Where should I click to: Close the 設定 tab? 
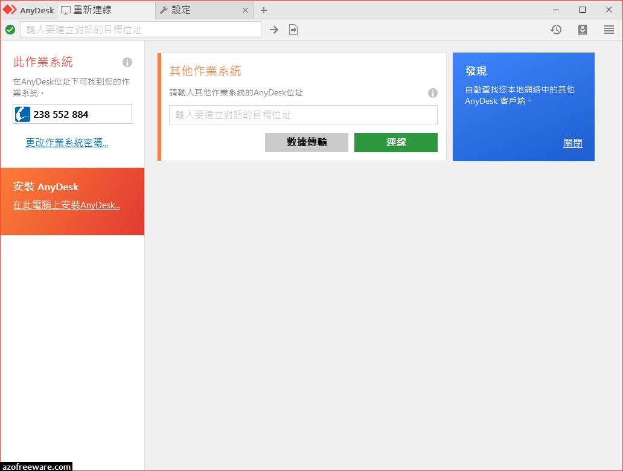[245, 10]
